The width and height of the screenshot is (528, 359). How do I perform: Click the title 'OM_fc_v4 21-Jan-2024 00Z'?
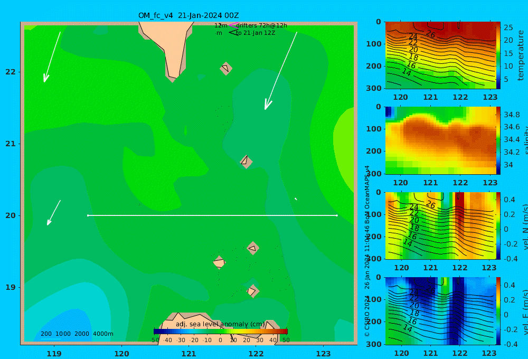click(x=188, y=15)
